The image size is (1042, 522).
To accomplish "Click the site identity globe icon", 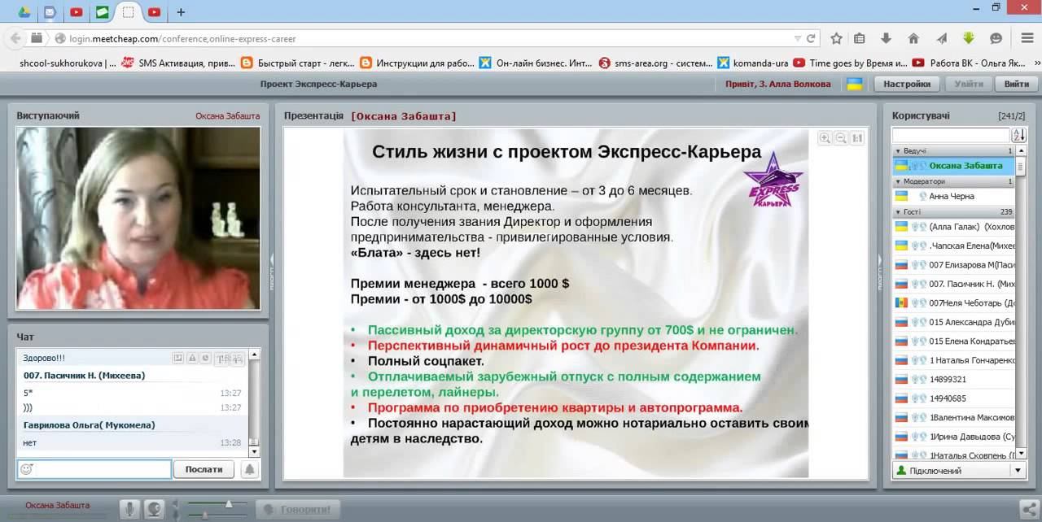I will [59, 38].
